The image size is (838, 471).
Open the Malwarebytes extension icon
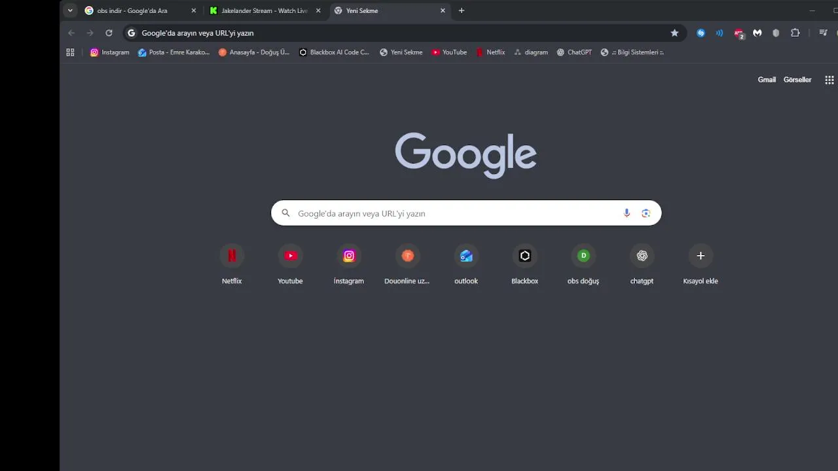[x=757, y=33]
